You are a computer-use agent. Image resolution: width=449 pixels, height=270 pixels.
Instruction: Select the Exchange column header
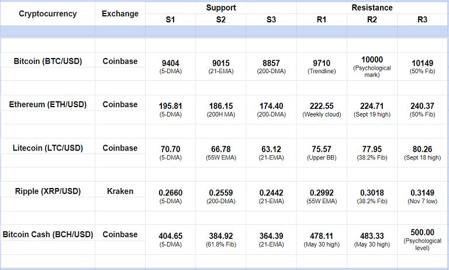[120, 13]
